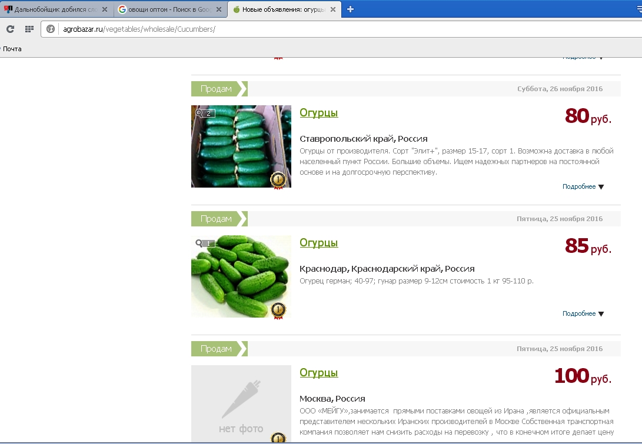This screenshot has width=642, height=444.
Task: Close the 'овощи оптом' Google search tab
Action: 219,9
